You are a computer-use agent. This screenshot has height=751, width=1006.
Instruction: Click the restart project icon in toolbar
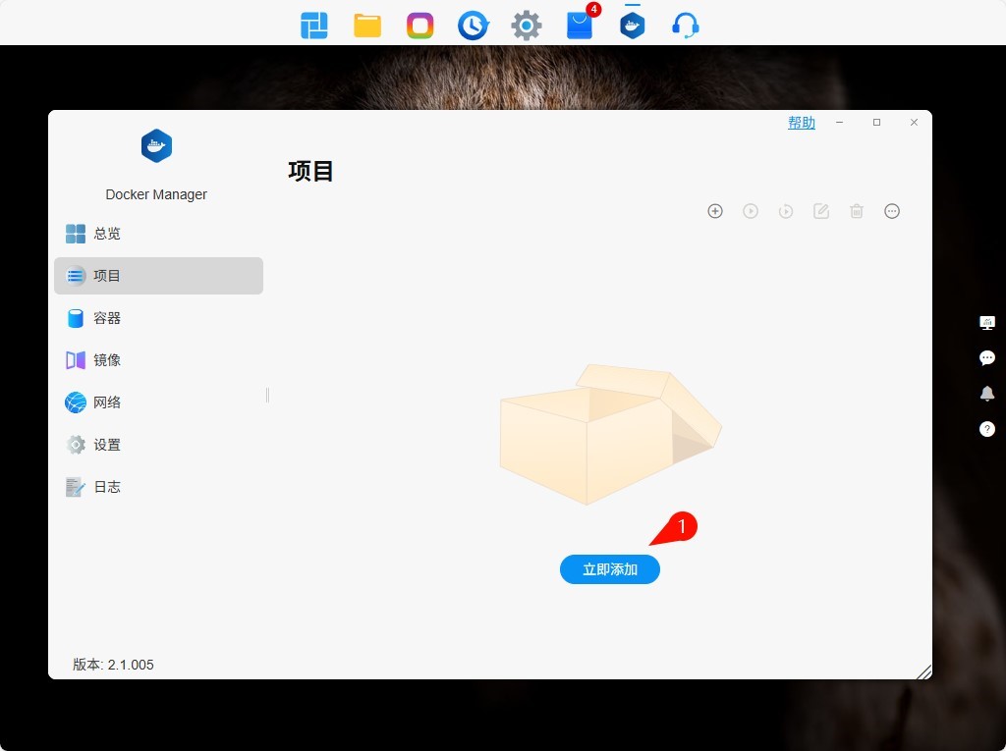[x=786, y=211]
